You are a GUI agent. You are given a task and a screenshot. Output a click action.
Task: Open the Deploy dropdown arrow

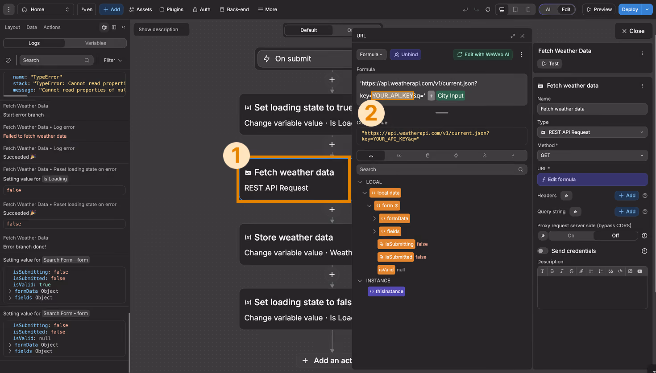pyautogui.click(x=647, y=9)
